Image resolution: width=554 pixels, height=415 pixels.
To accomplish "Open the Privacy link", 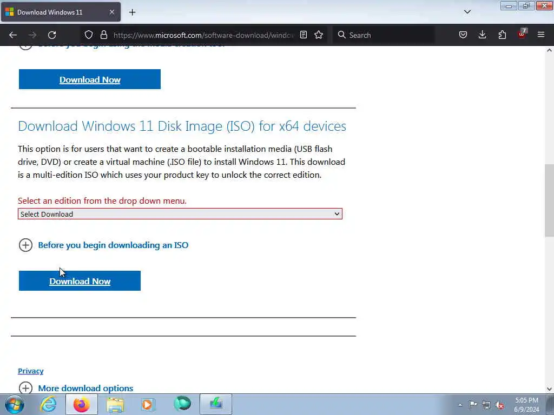I will tap(31, 371).
